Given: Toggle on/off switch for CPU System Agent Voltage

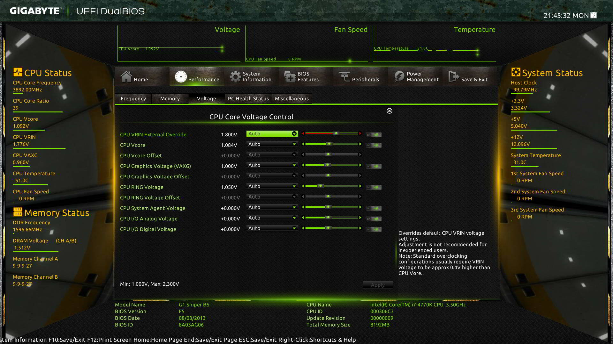Looking at the screenshot, I should click(x=374, y=208).
